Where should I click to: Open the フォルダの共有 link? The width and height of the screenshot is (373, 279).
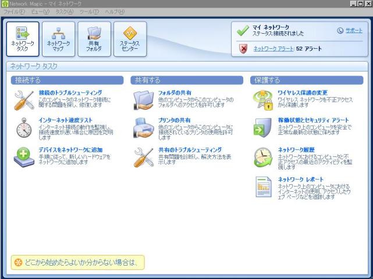tap(175, 92)
